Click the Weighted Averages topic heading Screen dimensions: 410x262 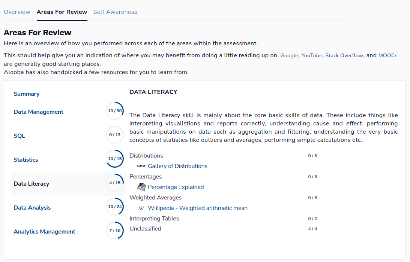click(155, 198)
